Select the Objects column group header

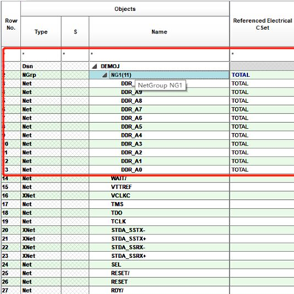pyautogui.click(x=125, y=9)
